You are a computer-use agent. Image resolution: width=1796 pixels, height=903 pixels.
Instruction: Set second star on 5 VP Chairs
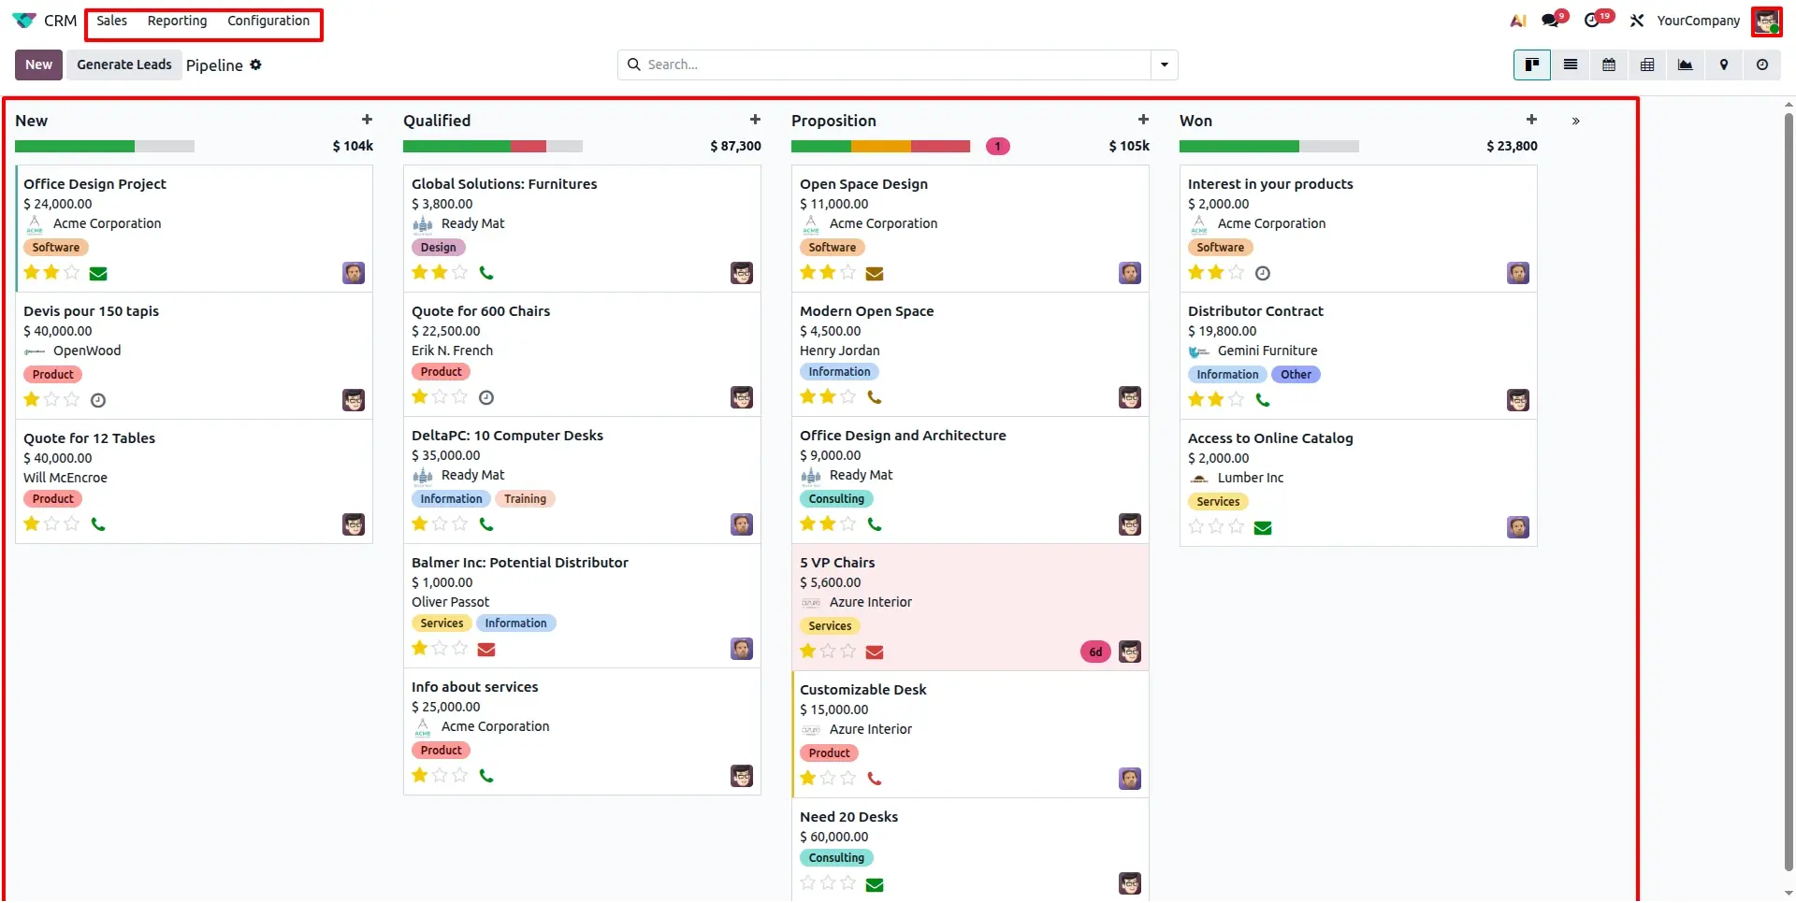pyautogui.click(x=828, y=651)
